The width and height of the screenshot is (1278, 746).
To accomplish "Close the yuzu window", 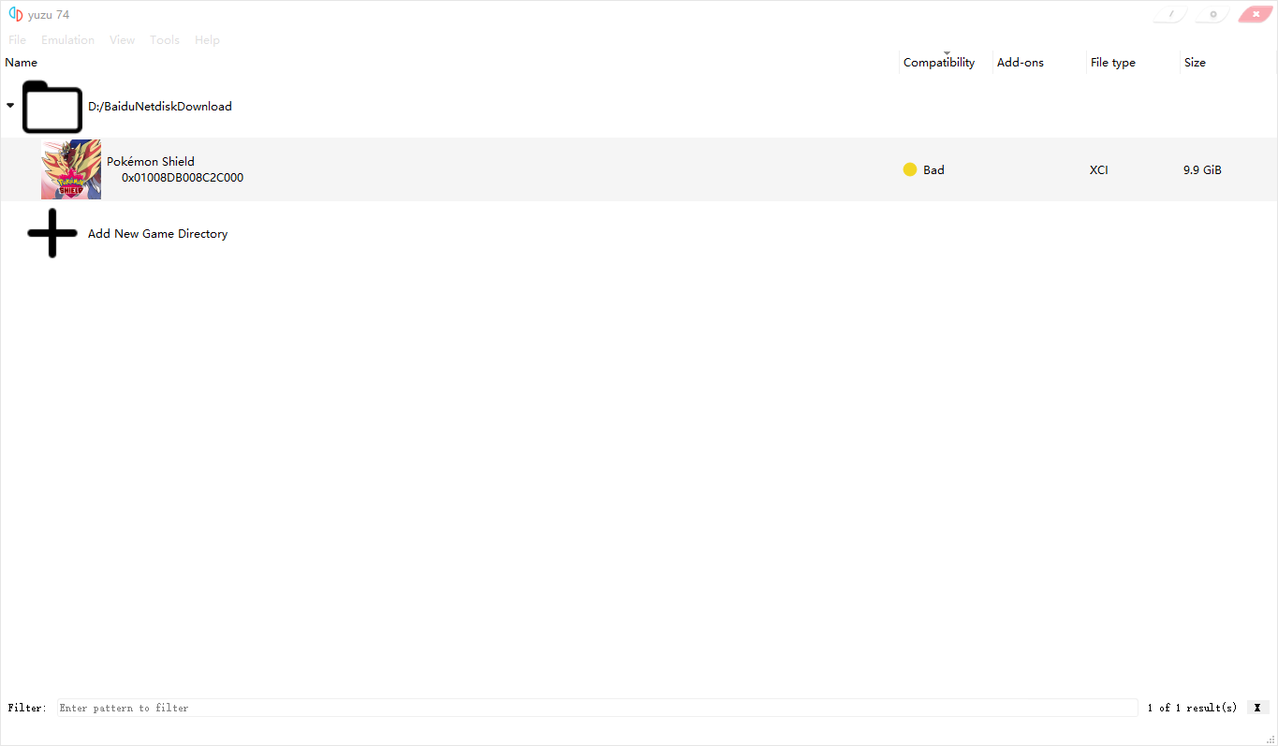I will 1255,14.
